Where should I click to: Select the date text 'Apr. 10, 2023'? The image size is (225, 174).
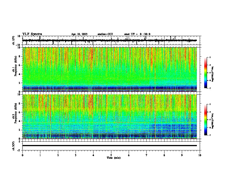[x=79, y=34]
